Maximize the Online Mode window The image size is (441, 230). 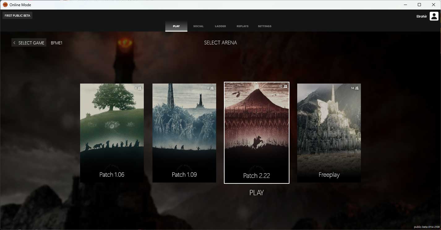click(419, 5)
